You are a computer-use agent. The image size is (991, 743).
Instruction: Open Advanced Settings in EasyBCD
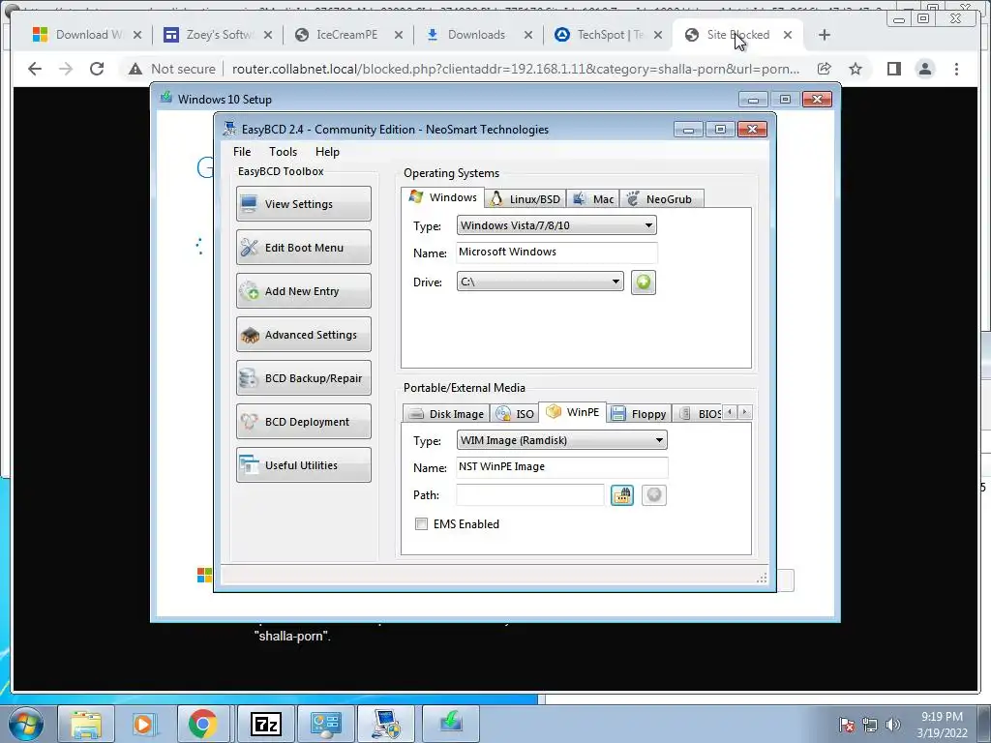point(303,334)
